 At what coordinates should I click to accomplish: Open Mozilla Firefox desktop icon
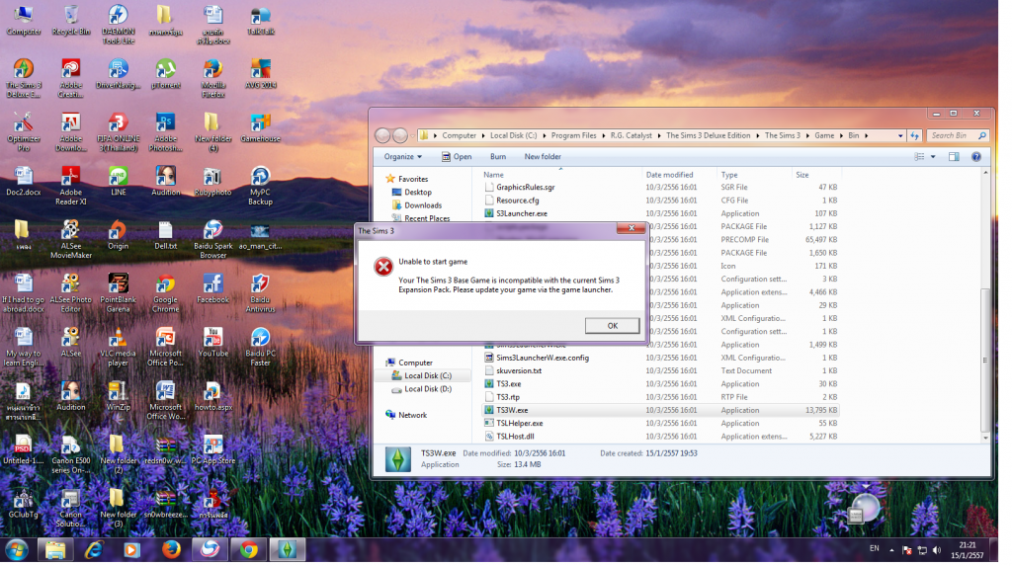click(x=213, y=78)
